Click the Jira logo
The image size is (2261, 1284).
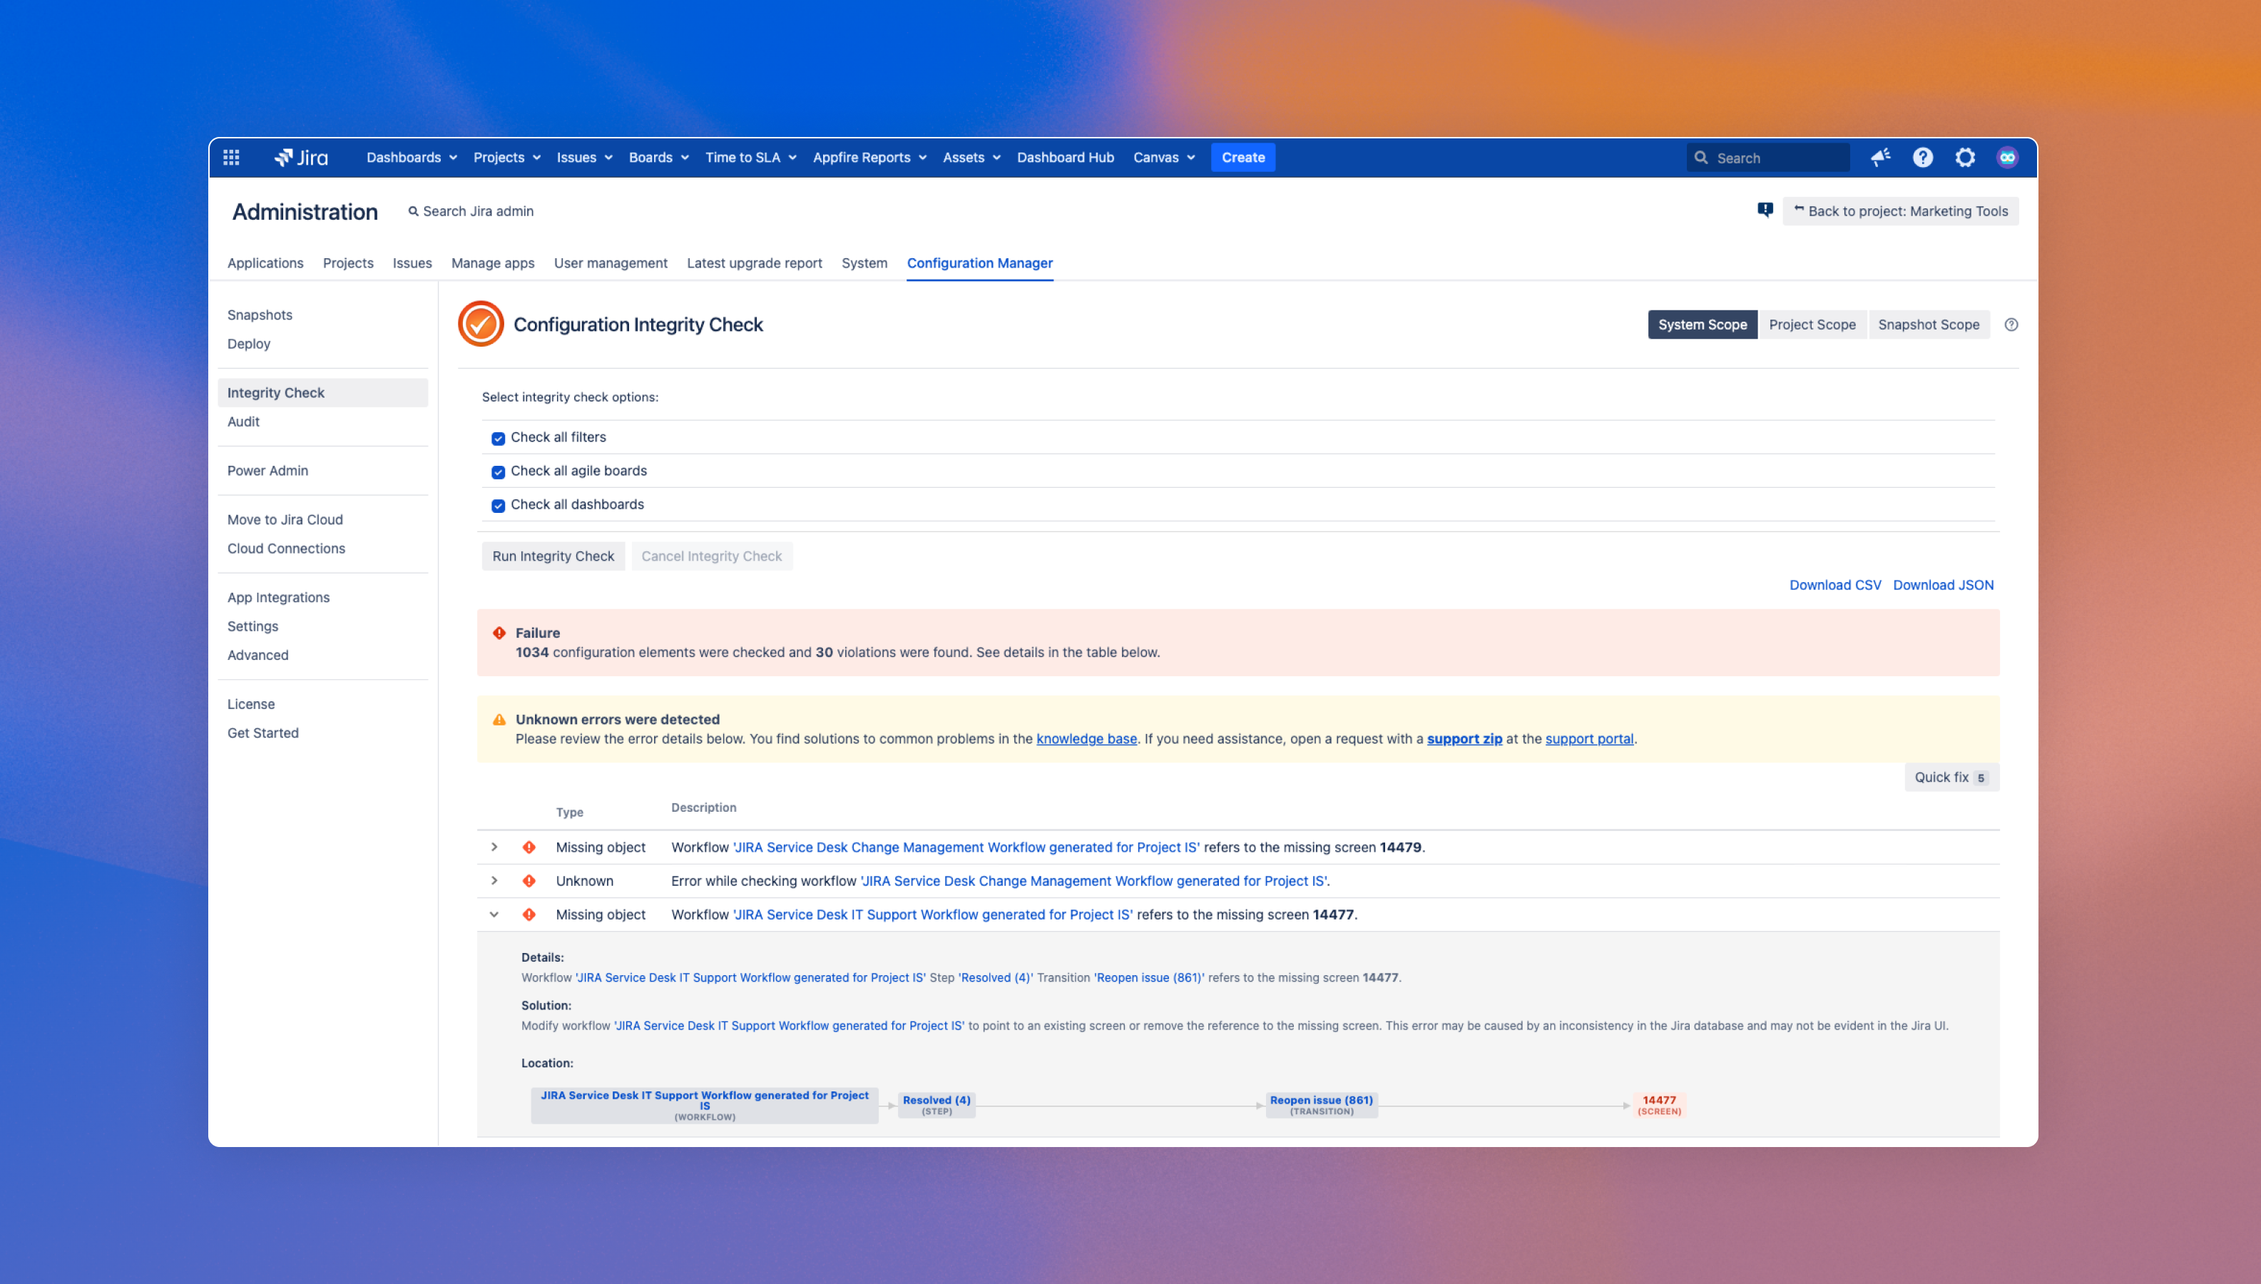pyautogui.click(x=302, y=158)
